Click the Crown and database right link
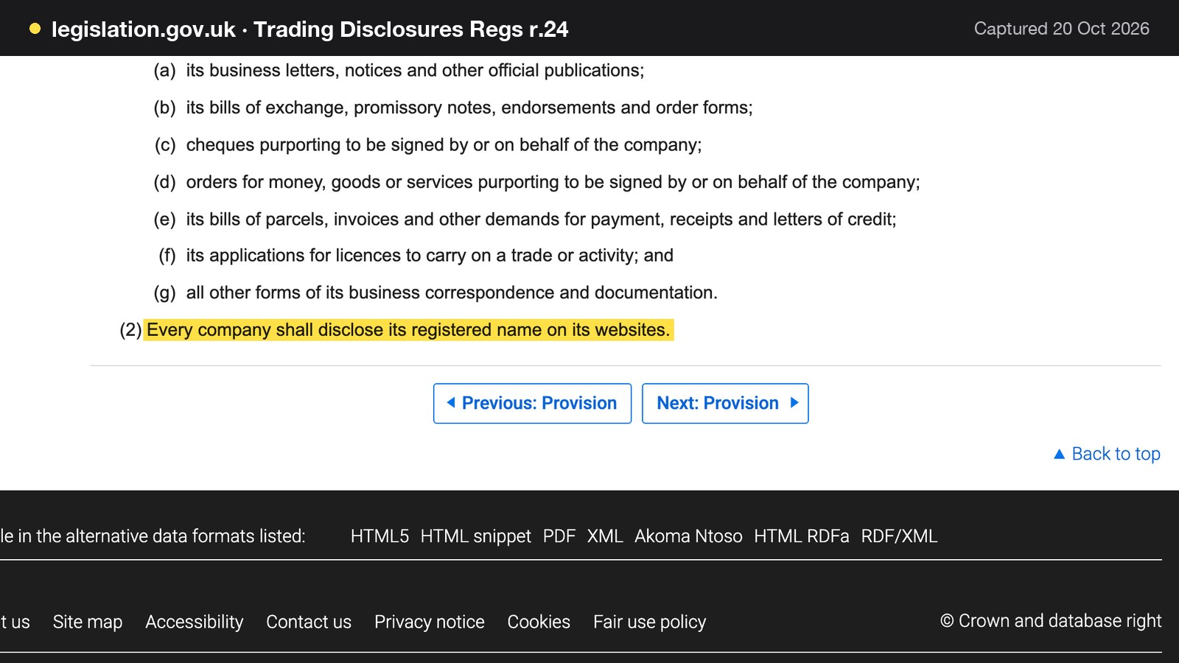The width and height of the screenshot is (1179, 663). 1051,621
